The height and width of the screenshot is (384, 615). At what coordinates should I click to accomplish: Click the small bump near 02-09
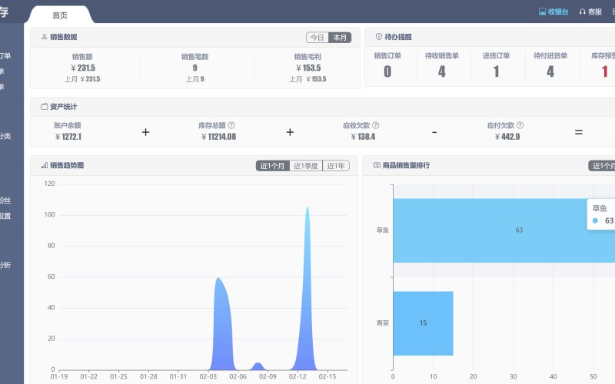coord(258,365)
